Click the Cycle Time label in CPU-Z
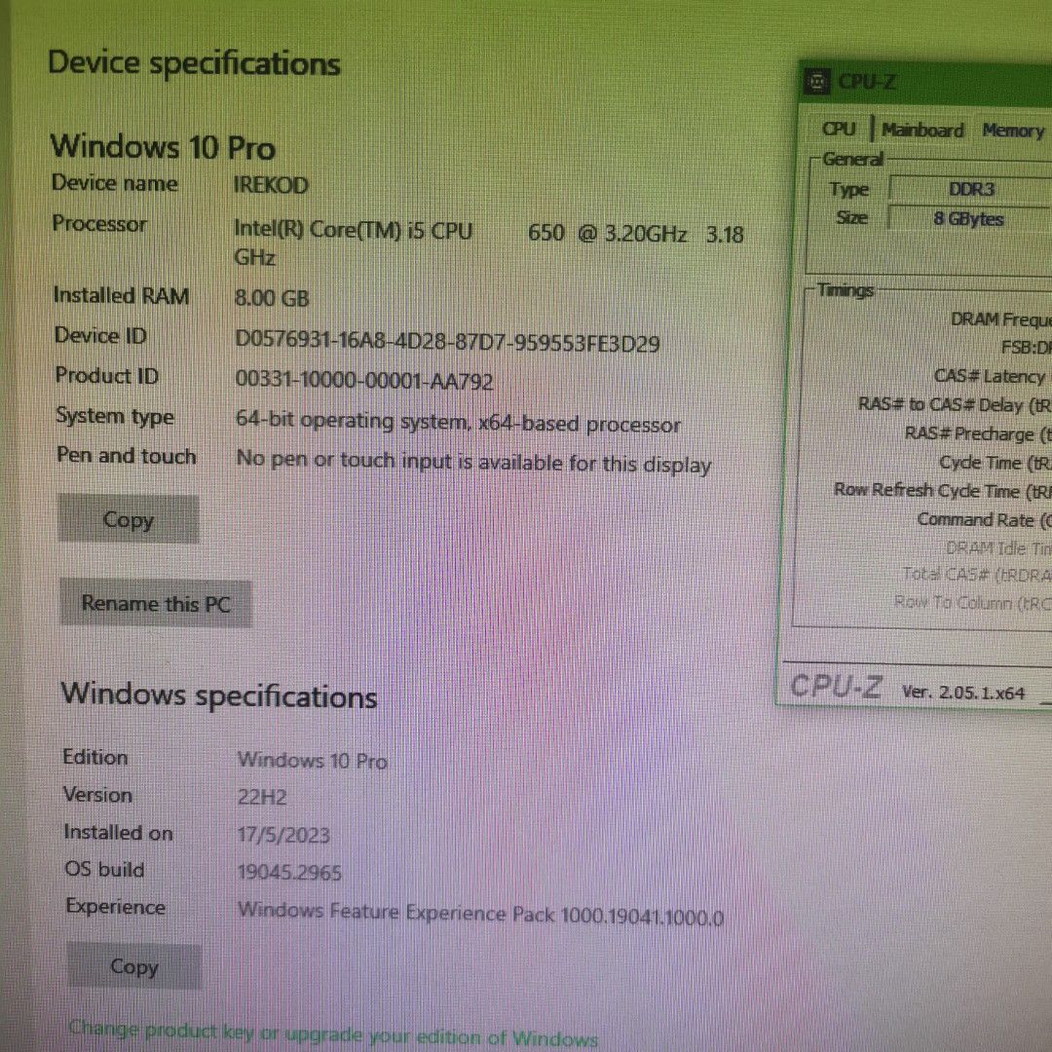This screenshot has width=1052, height=1052. tap(996, 463)
